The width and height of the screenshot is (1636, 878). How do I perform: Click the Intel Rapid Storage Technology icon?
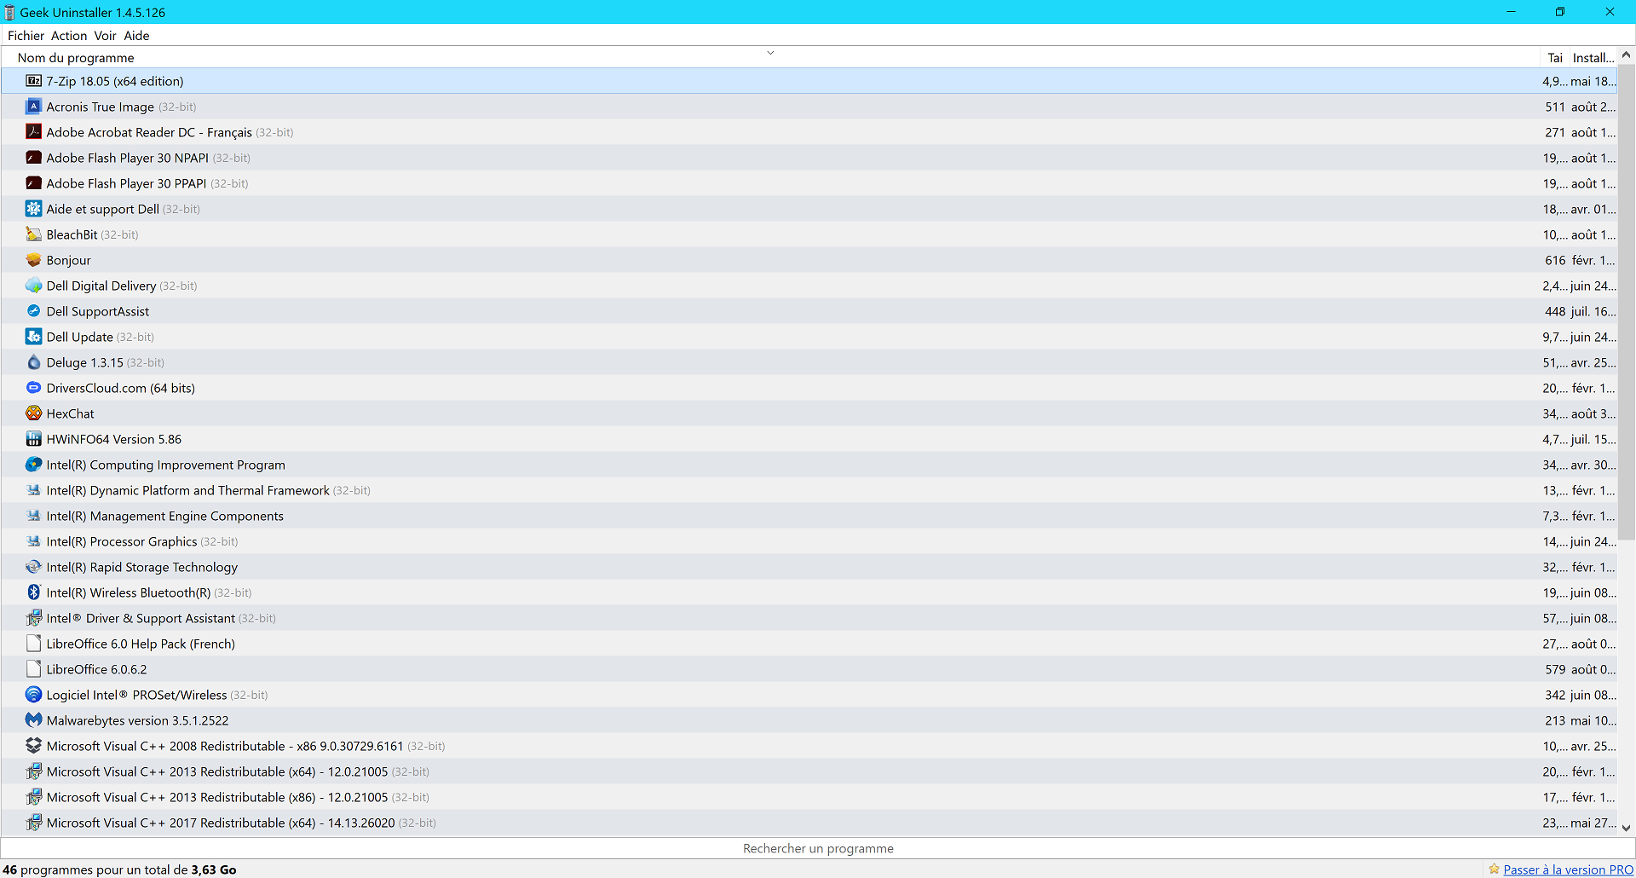(x=33, y=567)
